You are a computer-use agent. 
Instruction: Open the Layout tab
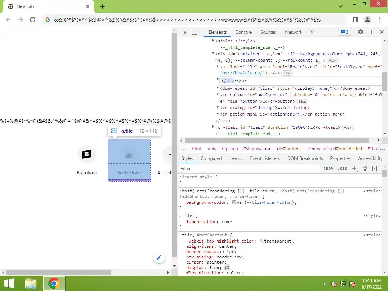pos(236,158)
